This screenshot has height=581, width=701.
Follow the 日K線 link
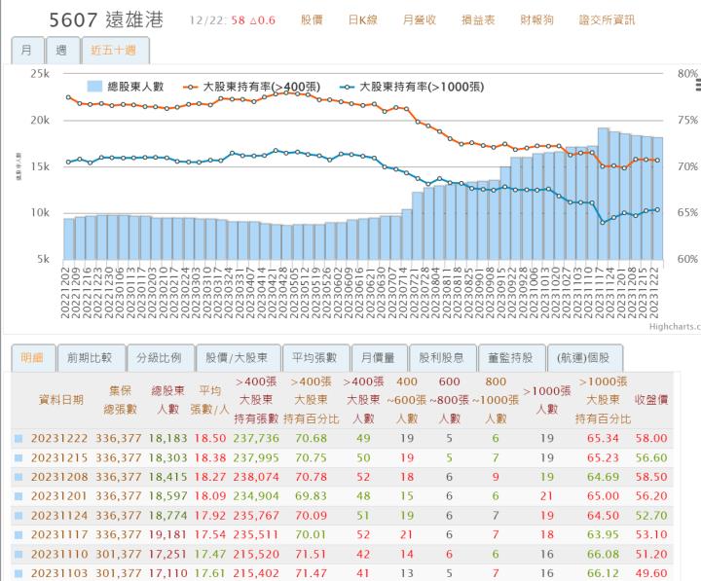click(x=363, y=20)
